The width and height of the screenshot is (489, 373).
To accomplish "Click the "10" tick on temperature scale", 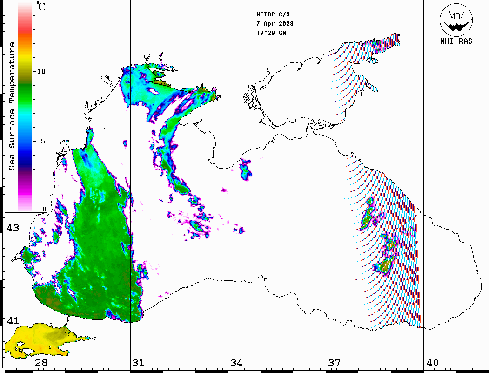I will point(41,71).
